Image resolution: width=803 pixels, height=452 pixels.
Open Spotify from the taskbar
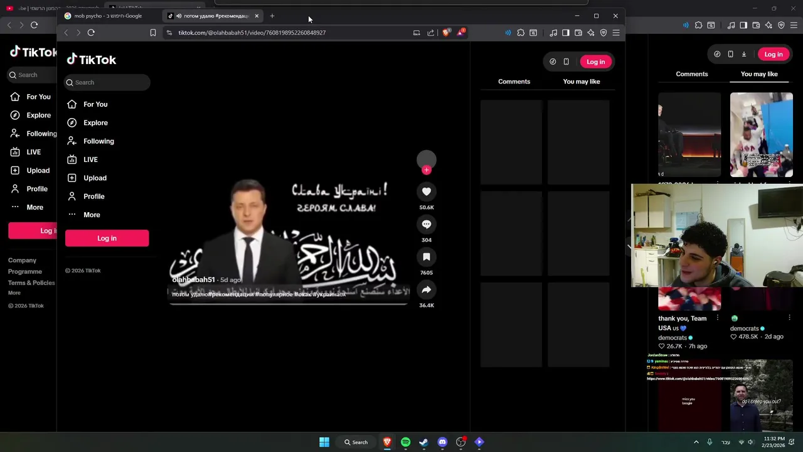(406, 442)
